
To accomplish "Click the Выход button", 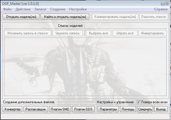I will point(161,109).
